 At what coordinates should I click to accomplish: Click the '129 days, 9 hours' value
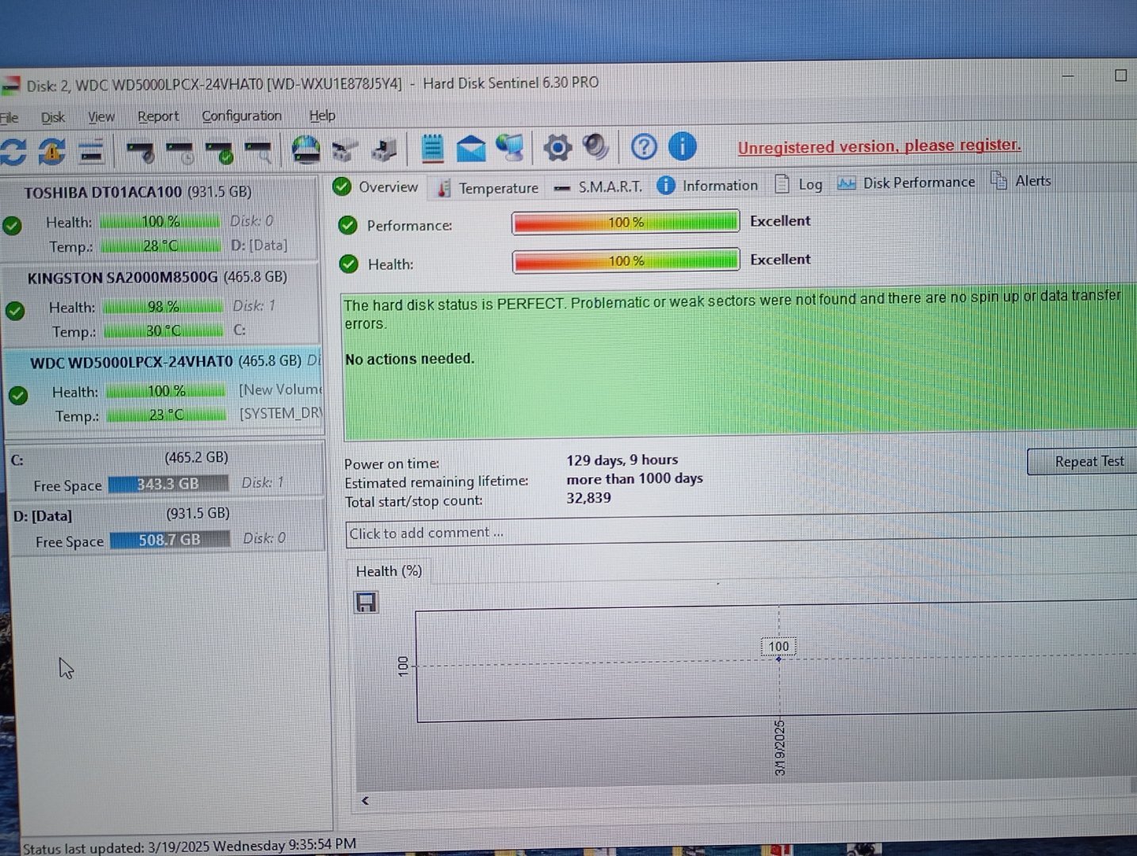pyautogui.click(x=622, y=460)
